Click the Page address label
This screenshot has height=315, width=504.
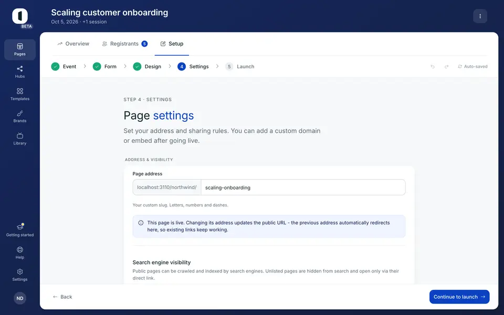pyautogui.click(x=148, y=174)
